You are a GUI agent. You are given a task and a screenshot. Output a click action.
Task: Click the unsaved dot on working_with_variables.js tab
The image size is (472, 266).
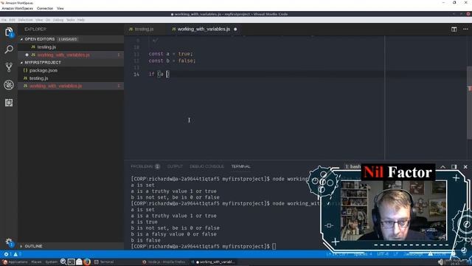(x=235, y=30)
